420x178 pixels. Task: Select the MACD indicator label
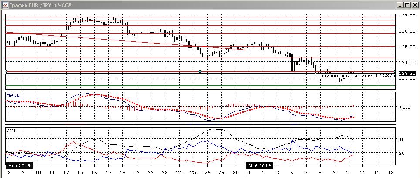click(12, 95)
